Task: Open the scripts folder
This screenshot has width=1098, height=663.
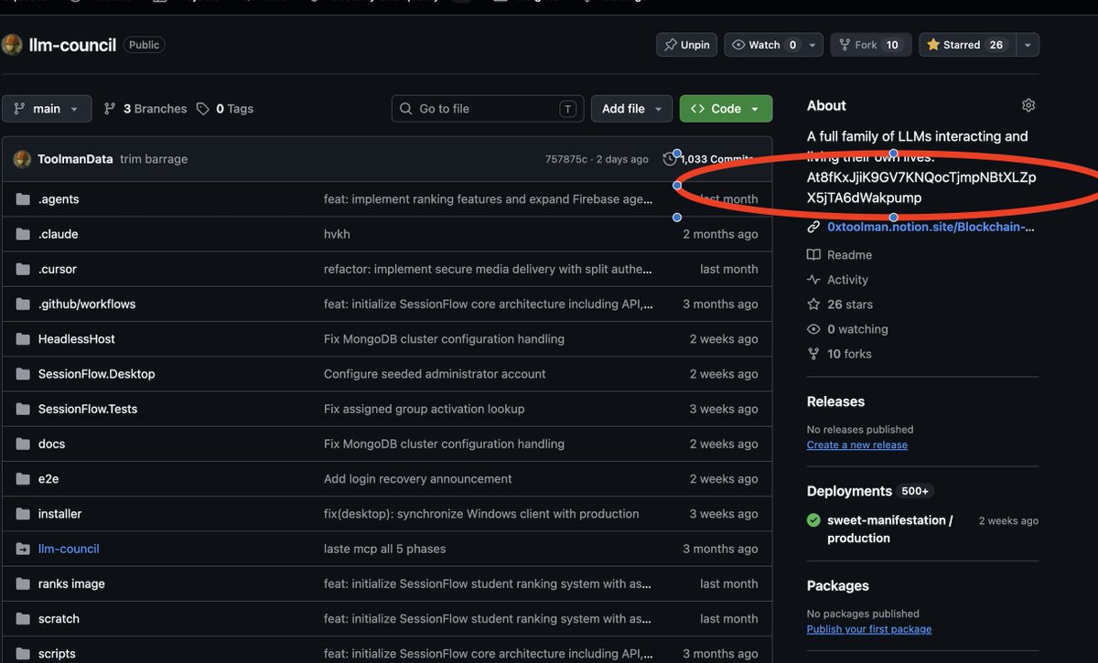Action: (57, 653)
